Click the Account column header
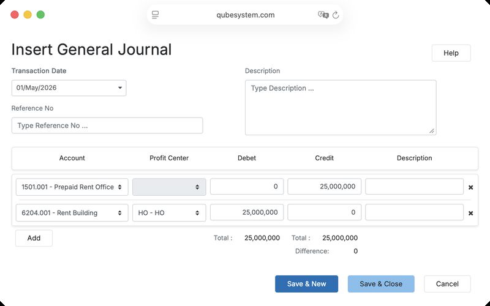The height and width of the screenshot is (306, 490). 72,158
